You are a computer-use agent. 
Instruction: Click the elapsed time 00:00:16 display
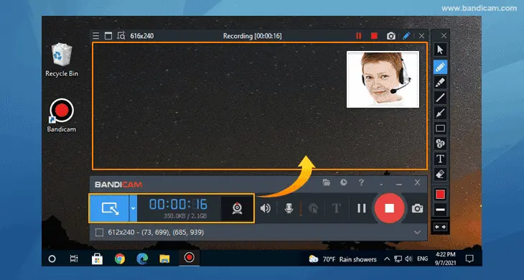179,204
